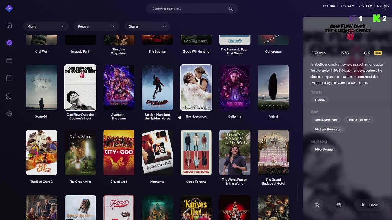Click the Coherence title

click(x=273, y=51)
